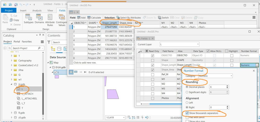Toggle layer L visibility in Contents
This screenshot has width=260, height=122.
coord(55,72)
